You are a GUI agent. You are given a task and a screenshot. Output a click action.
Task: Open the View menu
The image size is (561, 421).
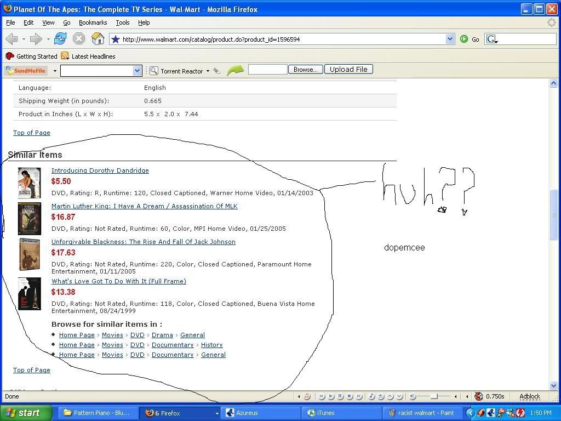(48, 22)
